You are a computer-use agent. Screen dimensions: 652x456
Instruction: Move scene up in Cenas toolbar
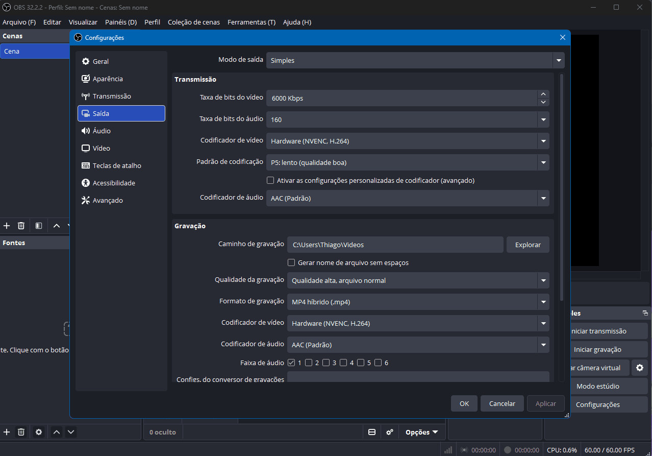tap(57, 226)
